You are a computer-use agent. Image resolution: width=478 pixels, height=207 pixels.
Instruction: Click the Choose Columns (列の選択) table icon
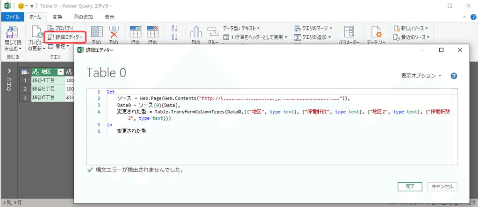pos(97,32)
